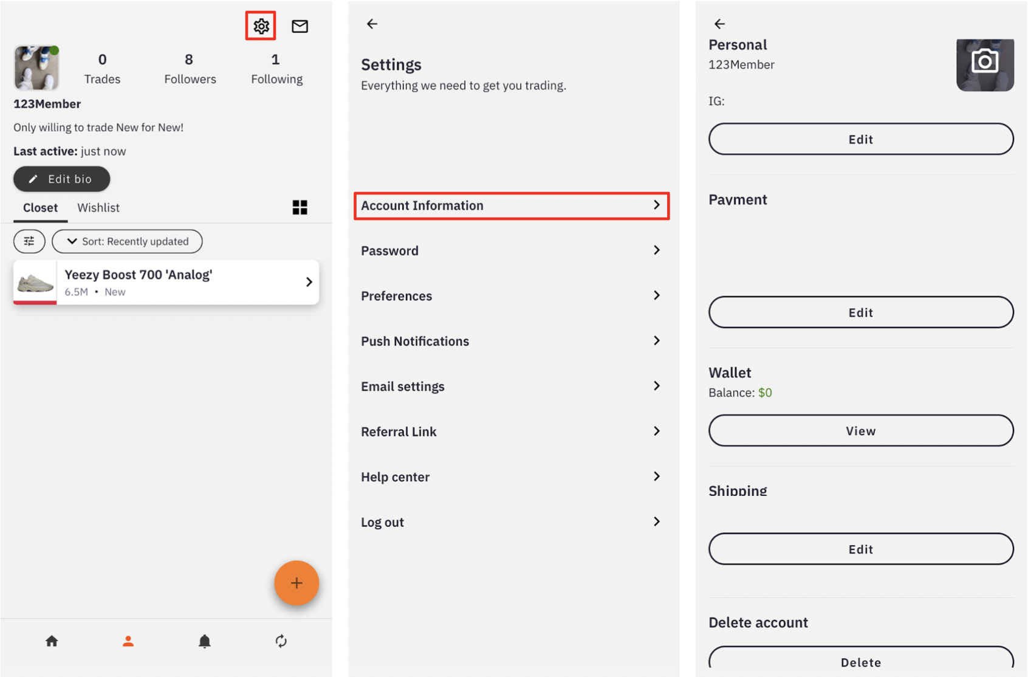Open the Yeezy Boost 700 'Analog' listing
1028x677 pixels.
coord(166,283)
